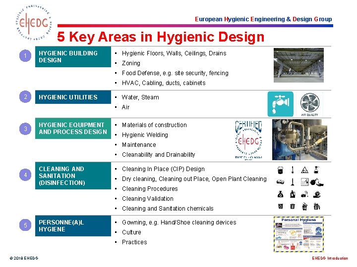The image size is (357, 267).
Task: Click the Personal Hygiene poster image
Action: click(x=298, y=234)
